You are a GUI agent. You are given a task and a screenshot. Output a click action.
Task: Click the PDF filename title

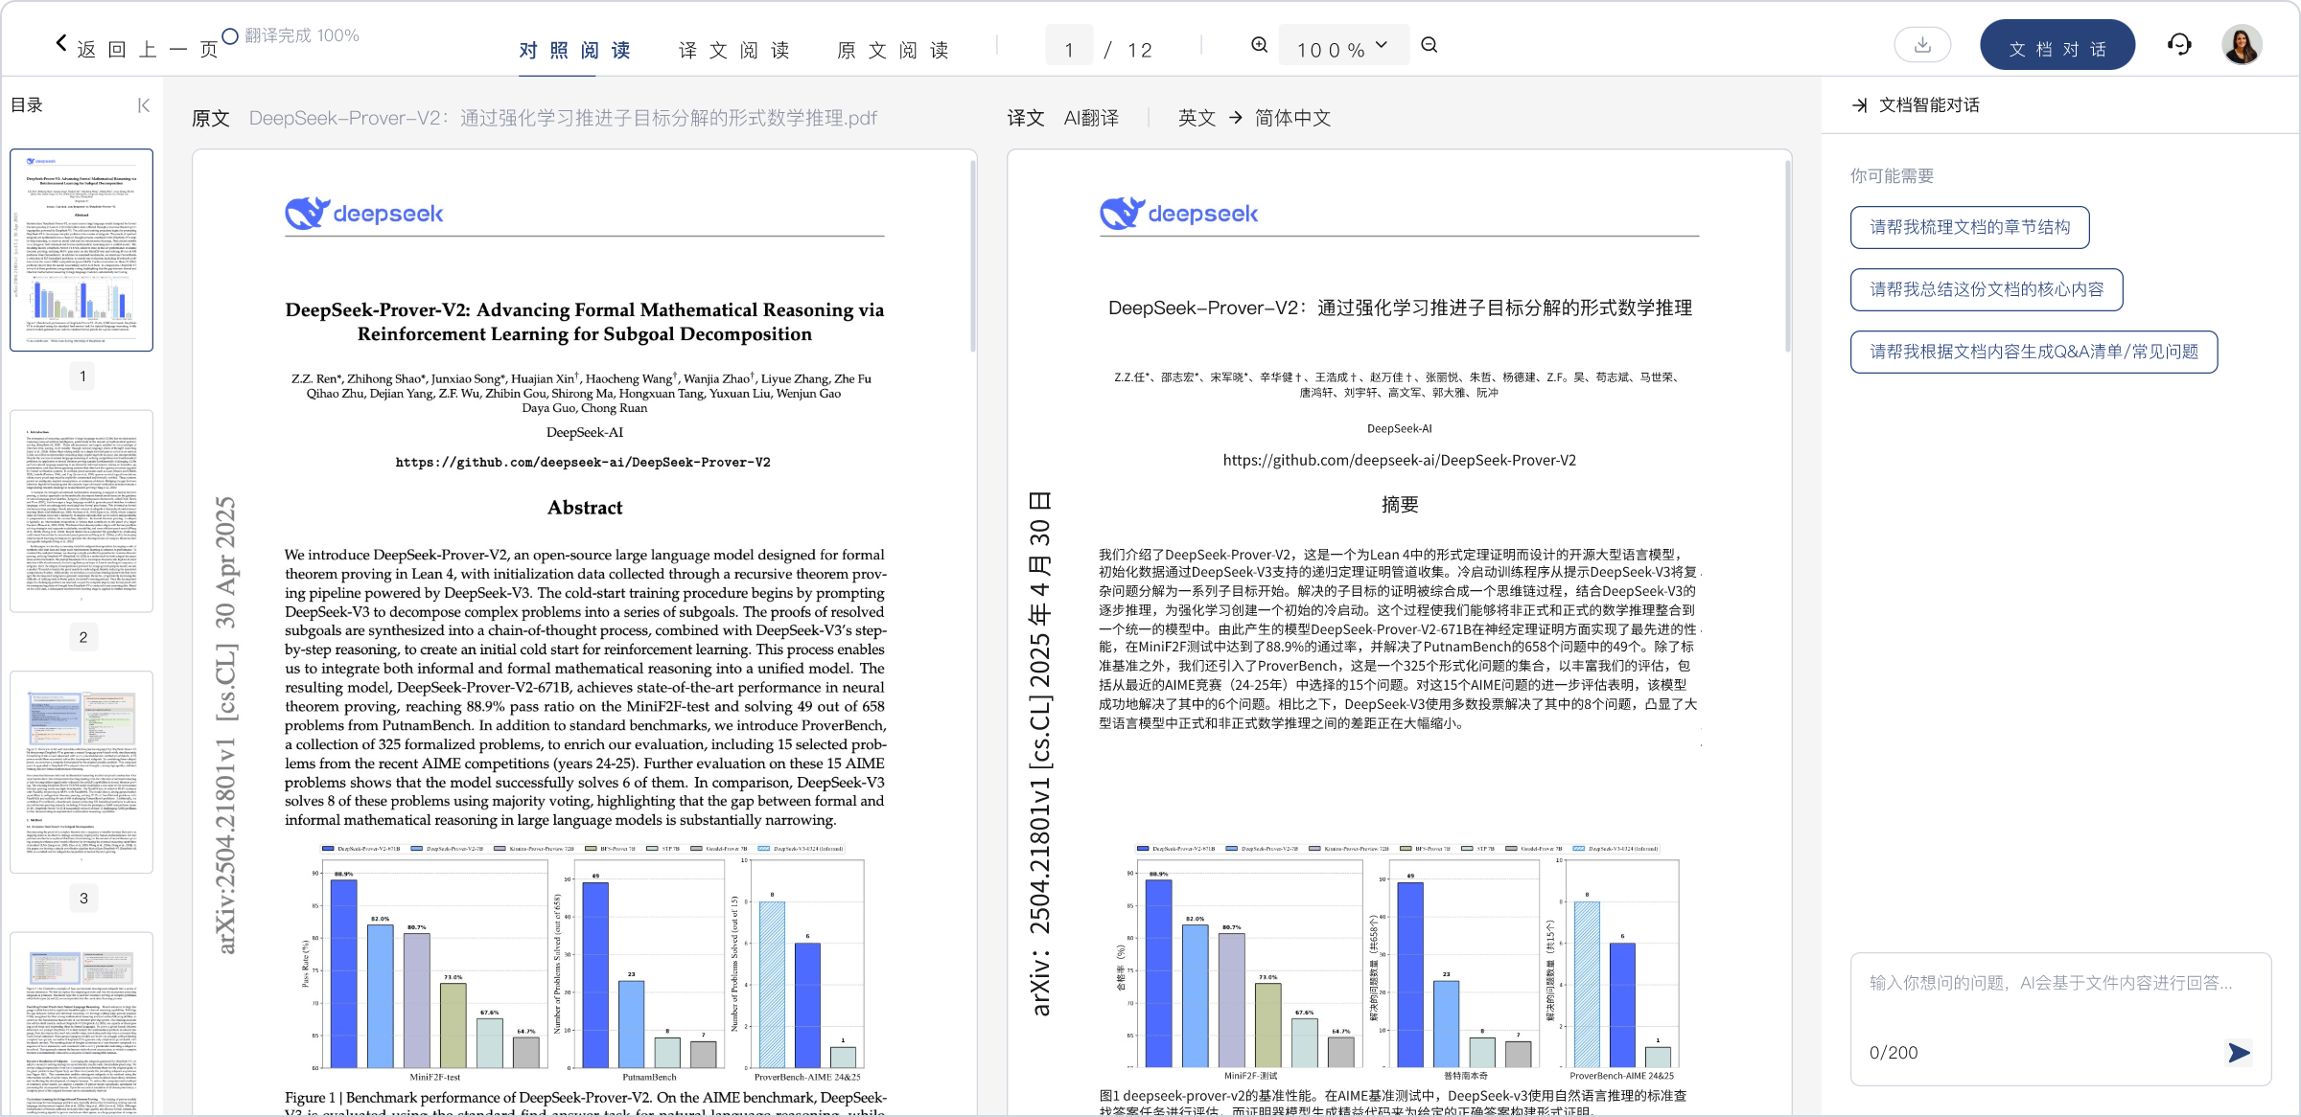pyautogui.click(x=563, y=118)
